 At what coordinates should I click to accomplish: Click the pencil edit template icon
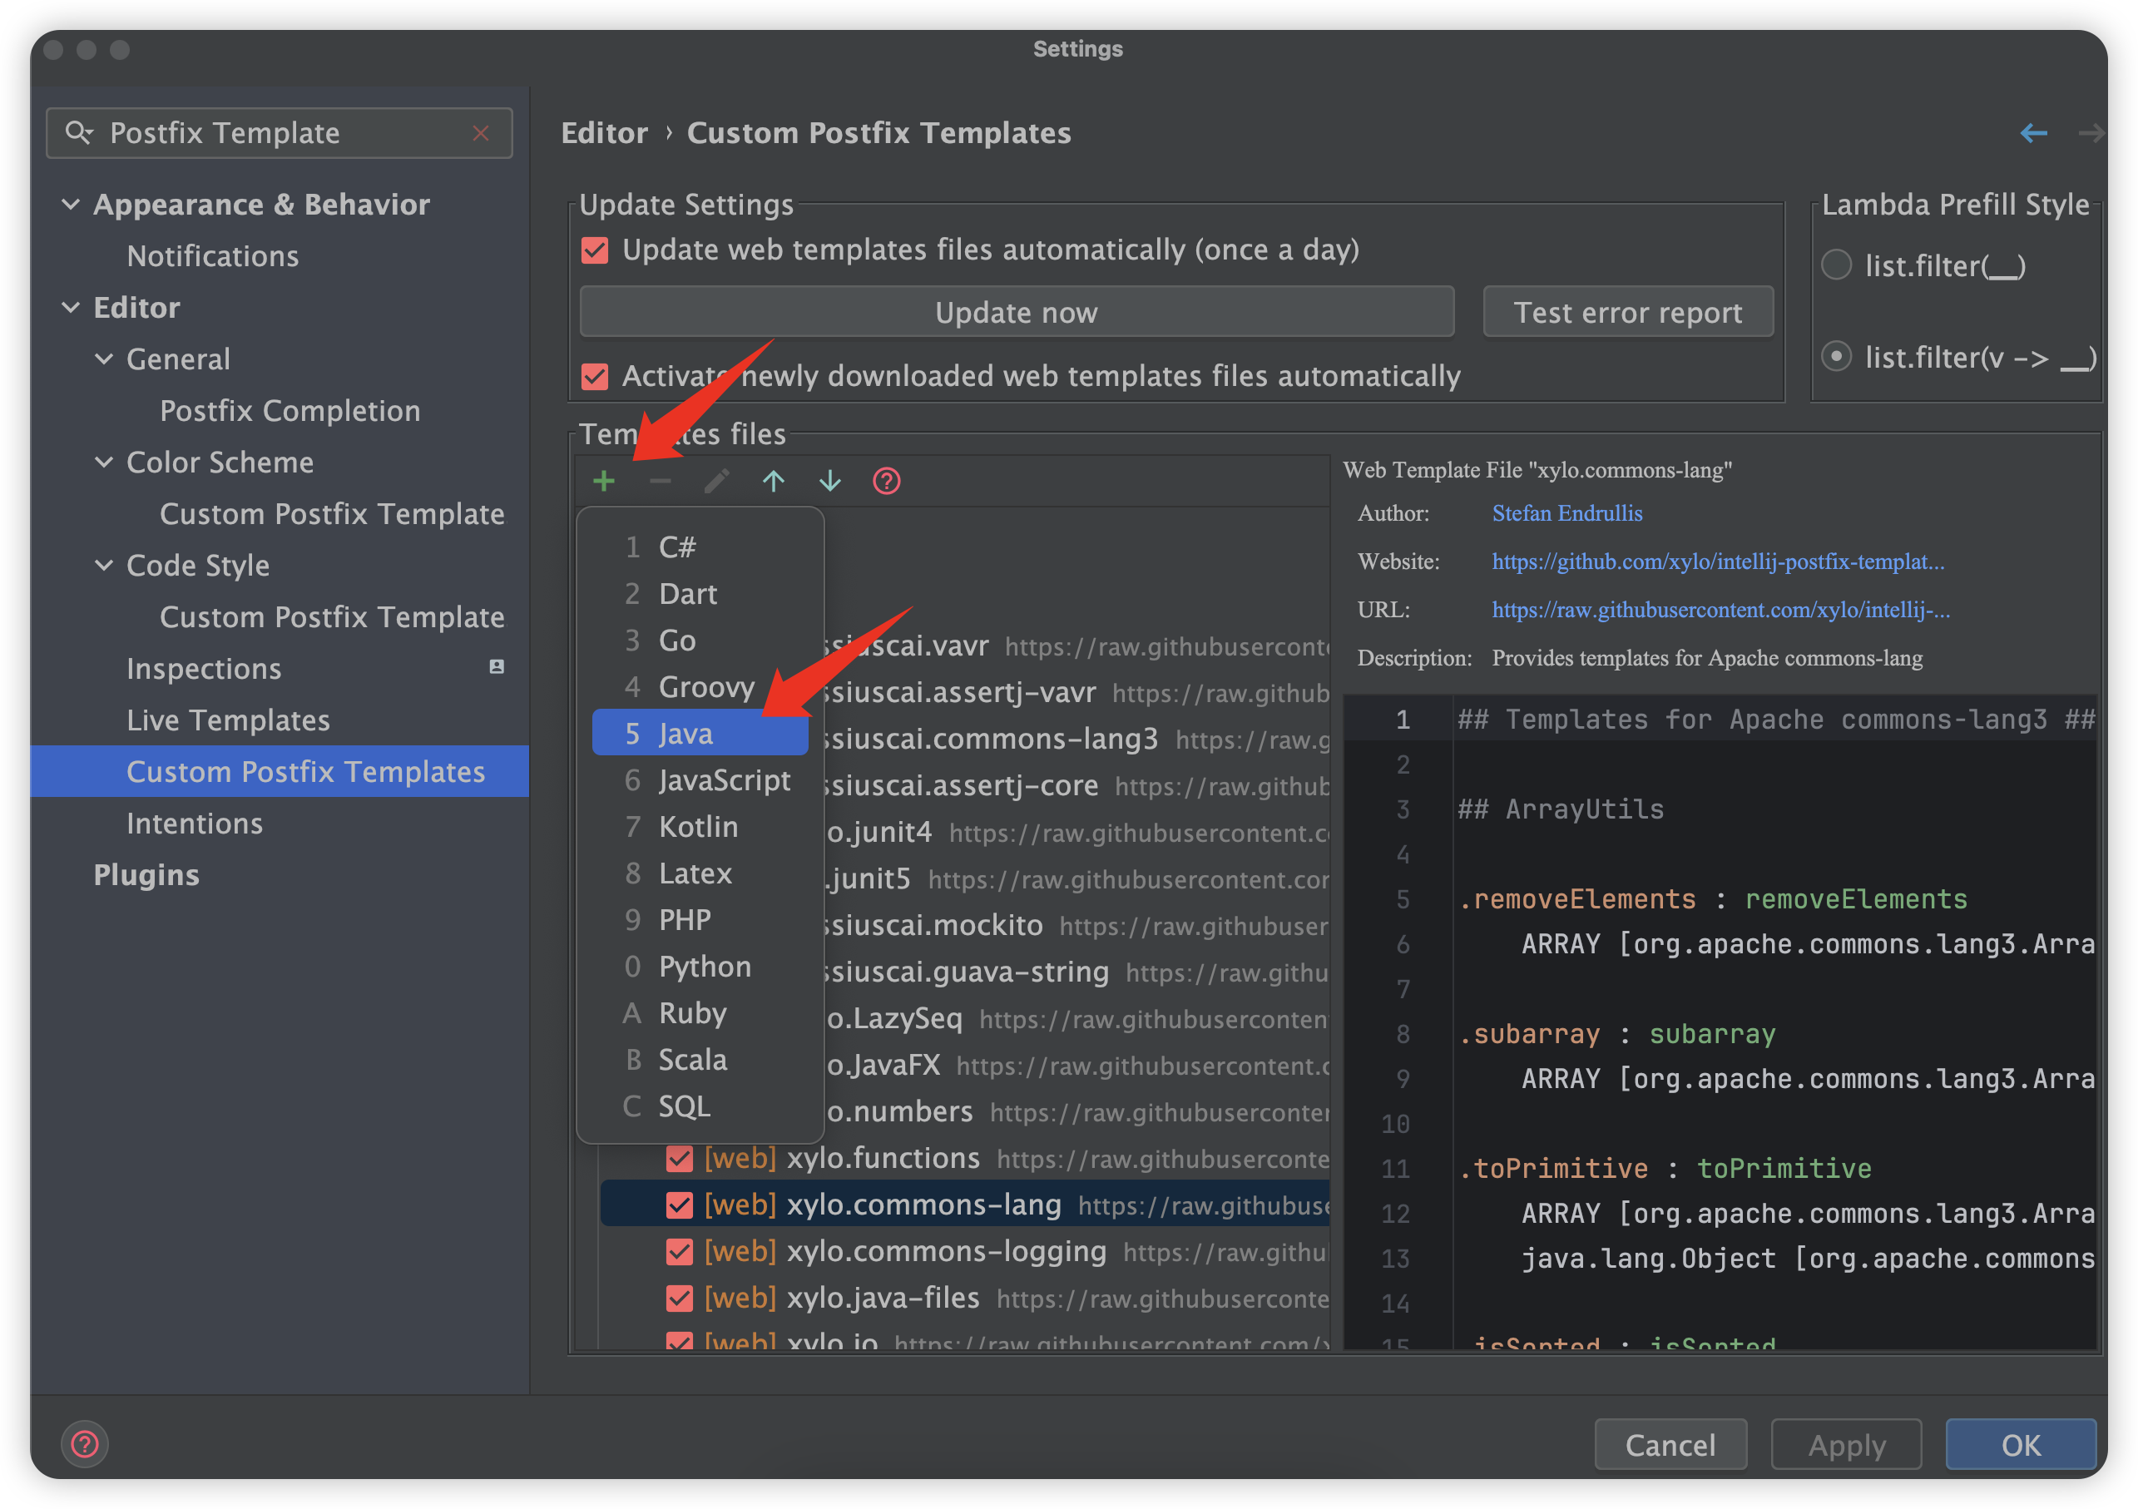(716, 482)
